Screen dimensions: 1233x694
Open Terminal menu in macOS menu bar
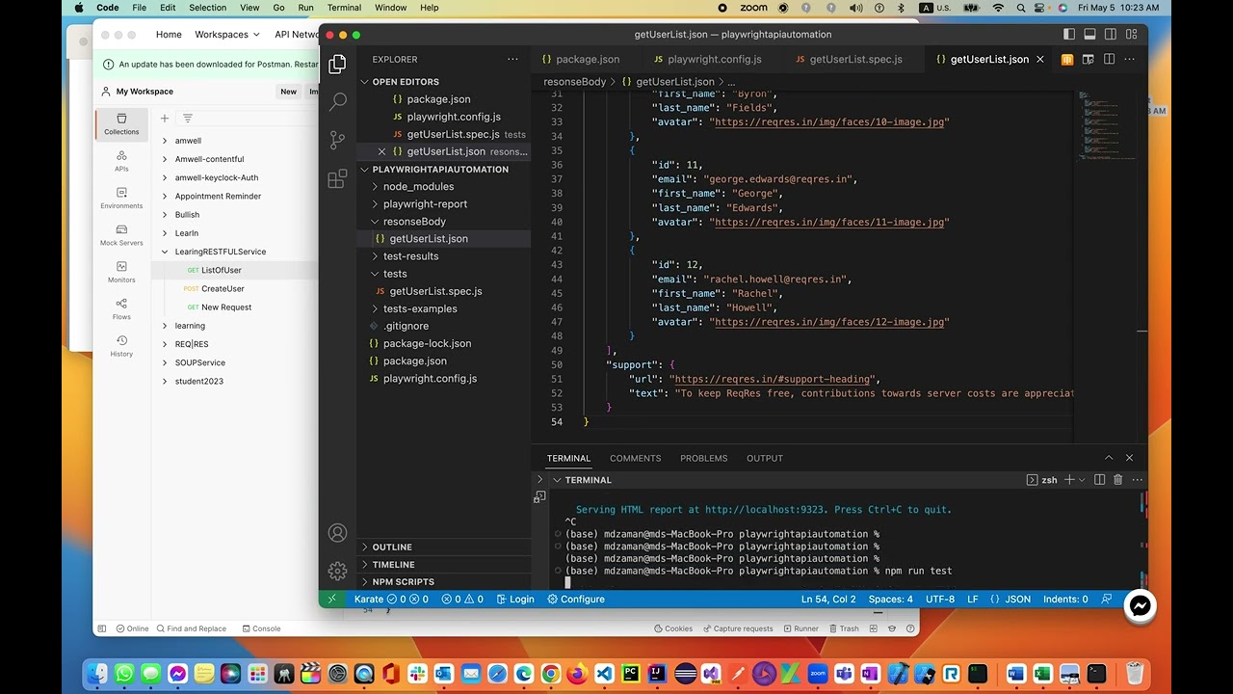344,8
